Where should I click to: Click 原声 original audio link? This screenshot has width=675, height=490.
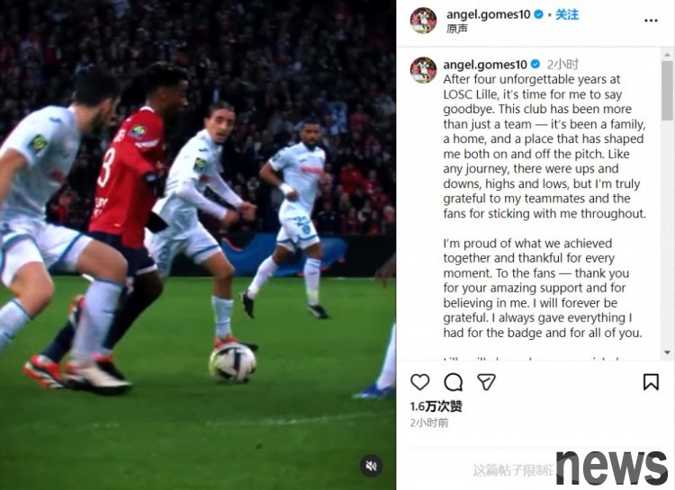point(456,29)
